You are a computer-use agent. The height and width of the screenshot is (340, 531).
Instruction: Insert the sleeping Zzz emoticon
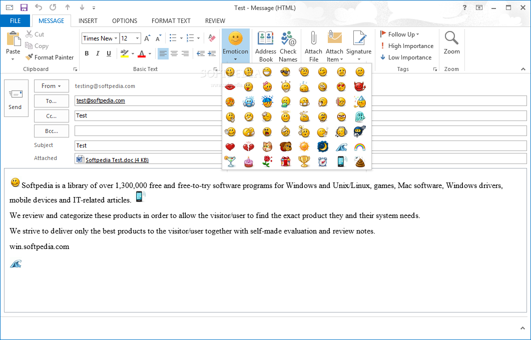coord(304,86)
